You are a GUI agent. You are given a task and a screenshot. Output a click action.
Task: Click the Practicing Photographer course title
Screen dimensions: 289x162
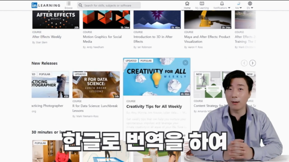pos(47,106)
